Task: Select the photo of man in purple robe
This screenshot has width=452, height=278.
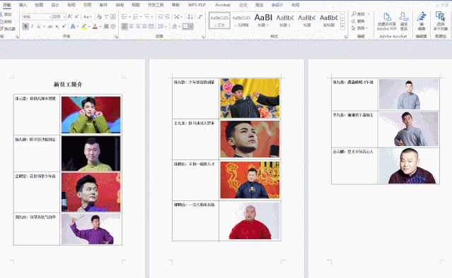Action: [x=91, y=229]
